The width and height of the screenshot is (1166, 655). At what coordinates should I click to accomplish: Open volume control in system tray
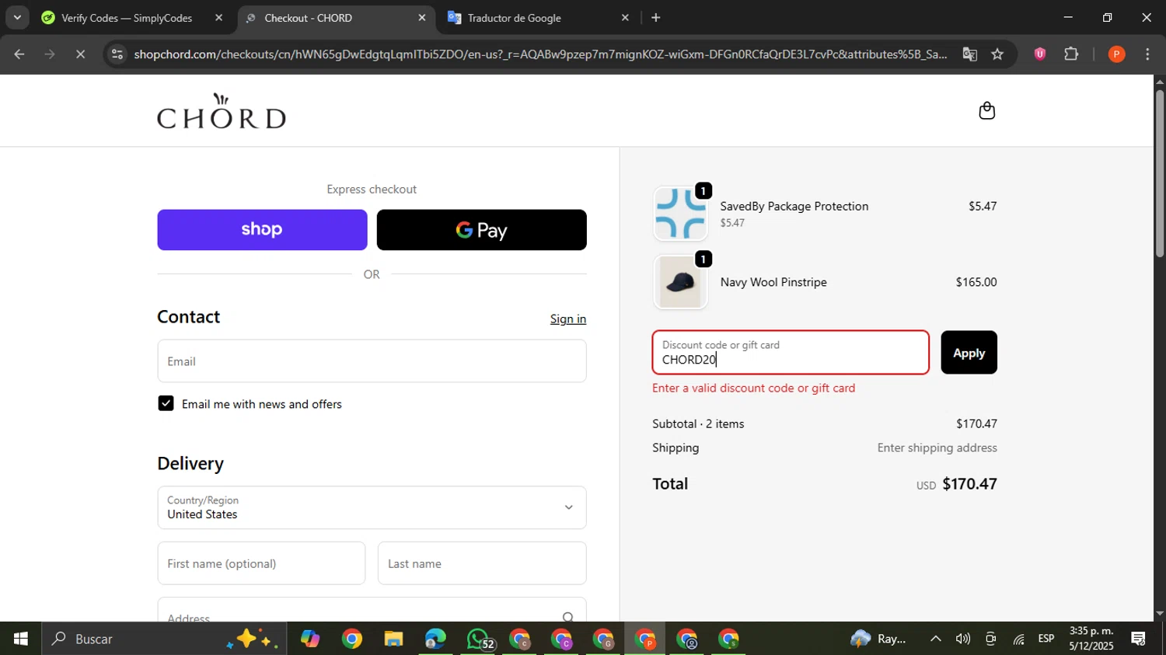[963, 639]
